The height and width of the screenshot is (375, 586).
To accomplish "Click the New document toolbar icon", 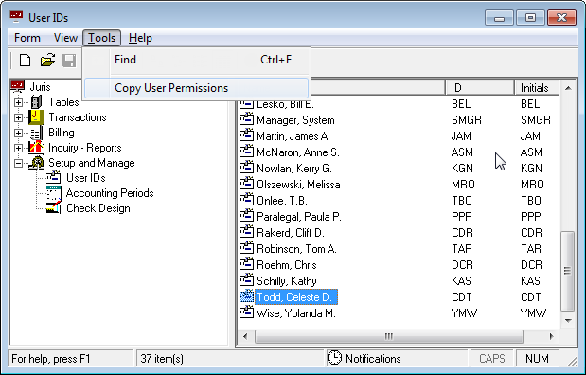I will [25, 61].
